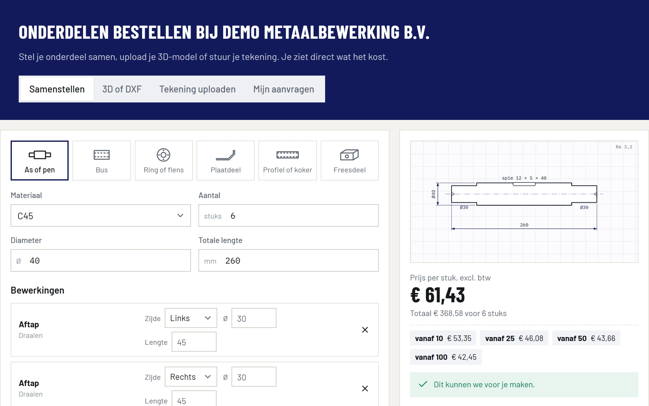Click the 'spie 12 × 5 × 40' drawing label
The height and width of the screenshot is (406, 649).
524,178
